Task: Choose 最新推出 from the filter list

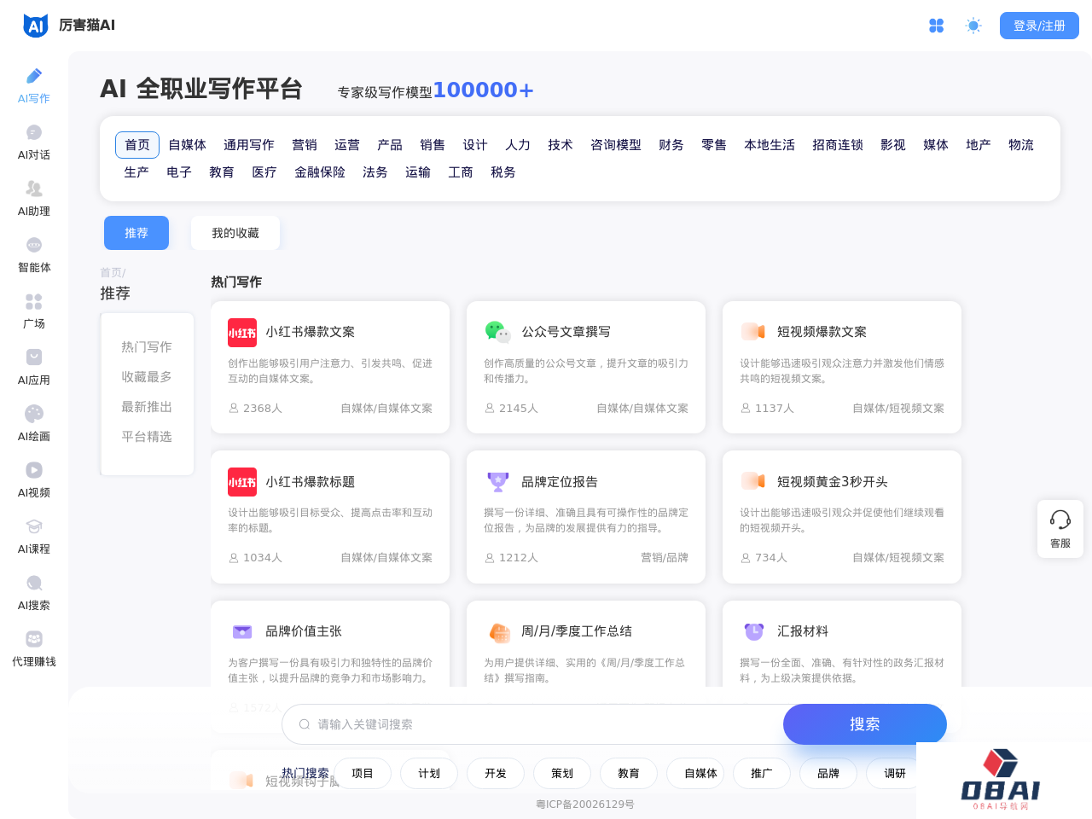Action: click(147, 407)
